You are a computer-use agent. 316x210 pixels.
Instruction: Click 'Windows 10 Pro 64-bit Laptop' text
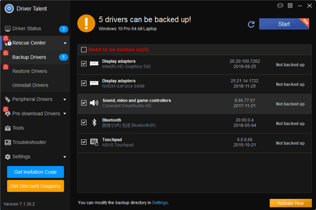128,29
